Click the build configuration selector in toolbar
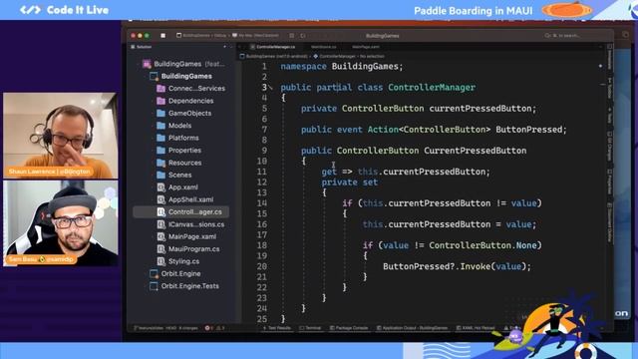 coord(201,36)
